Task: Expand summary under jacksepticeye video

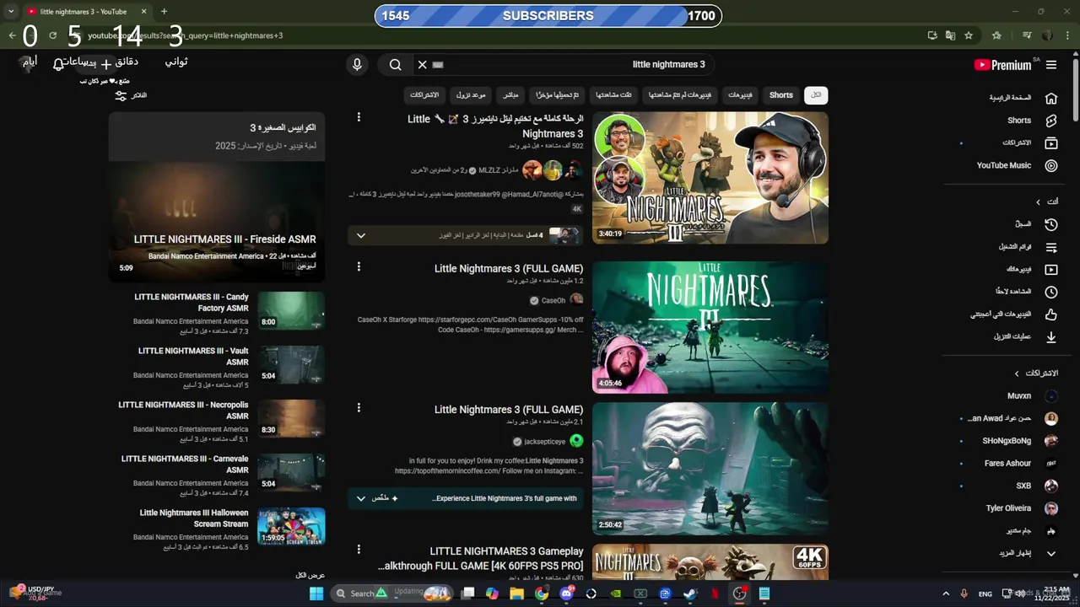Action: 361,498
